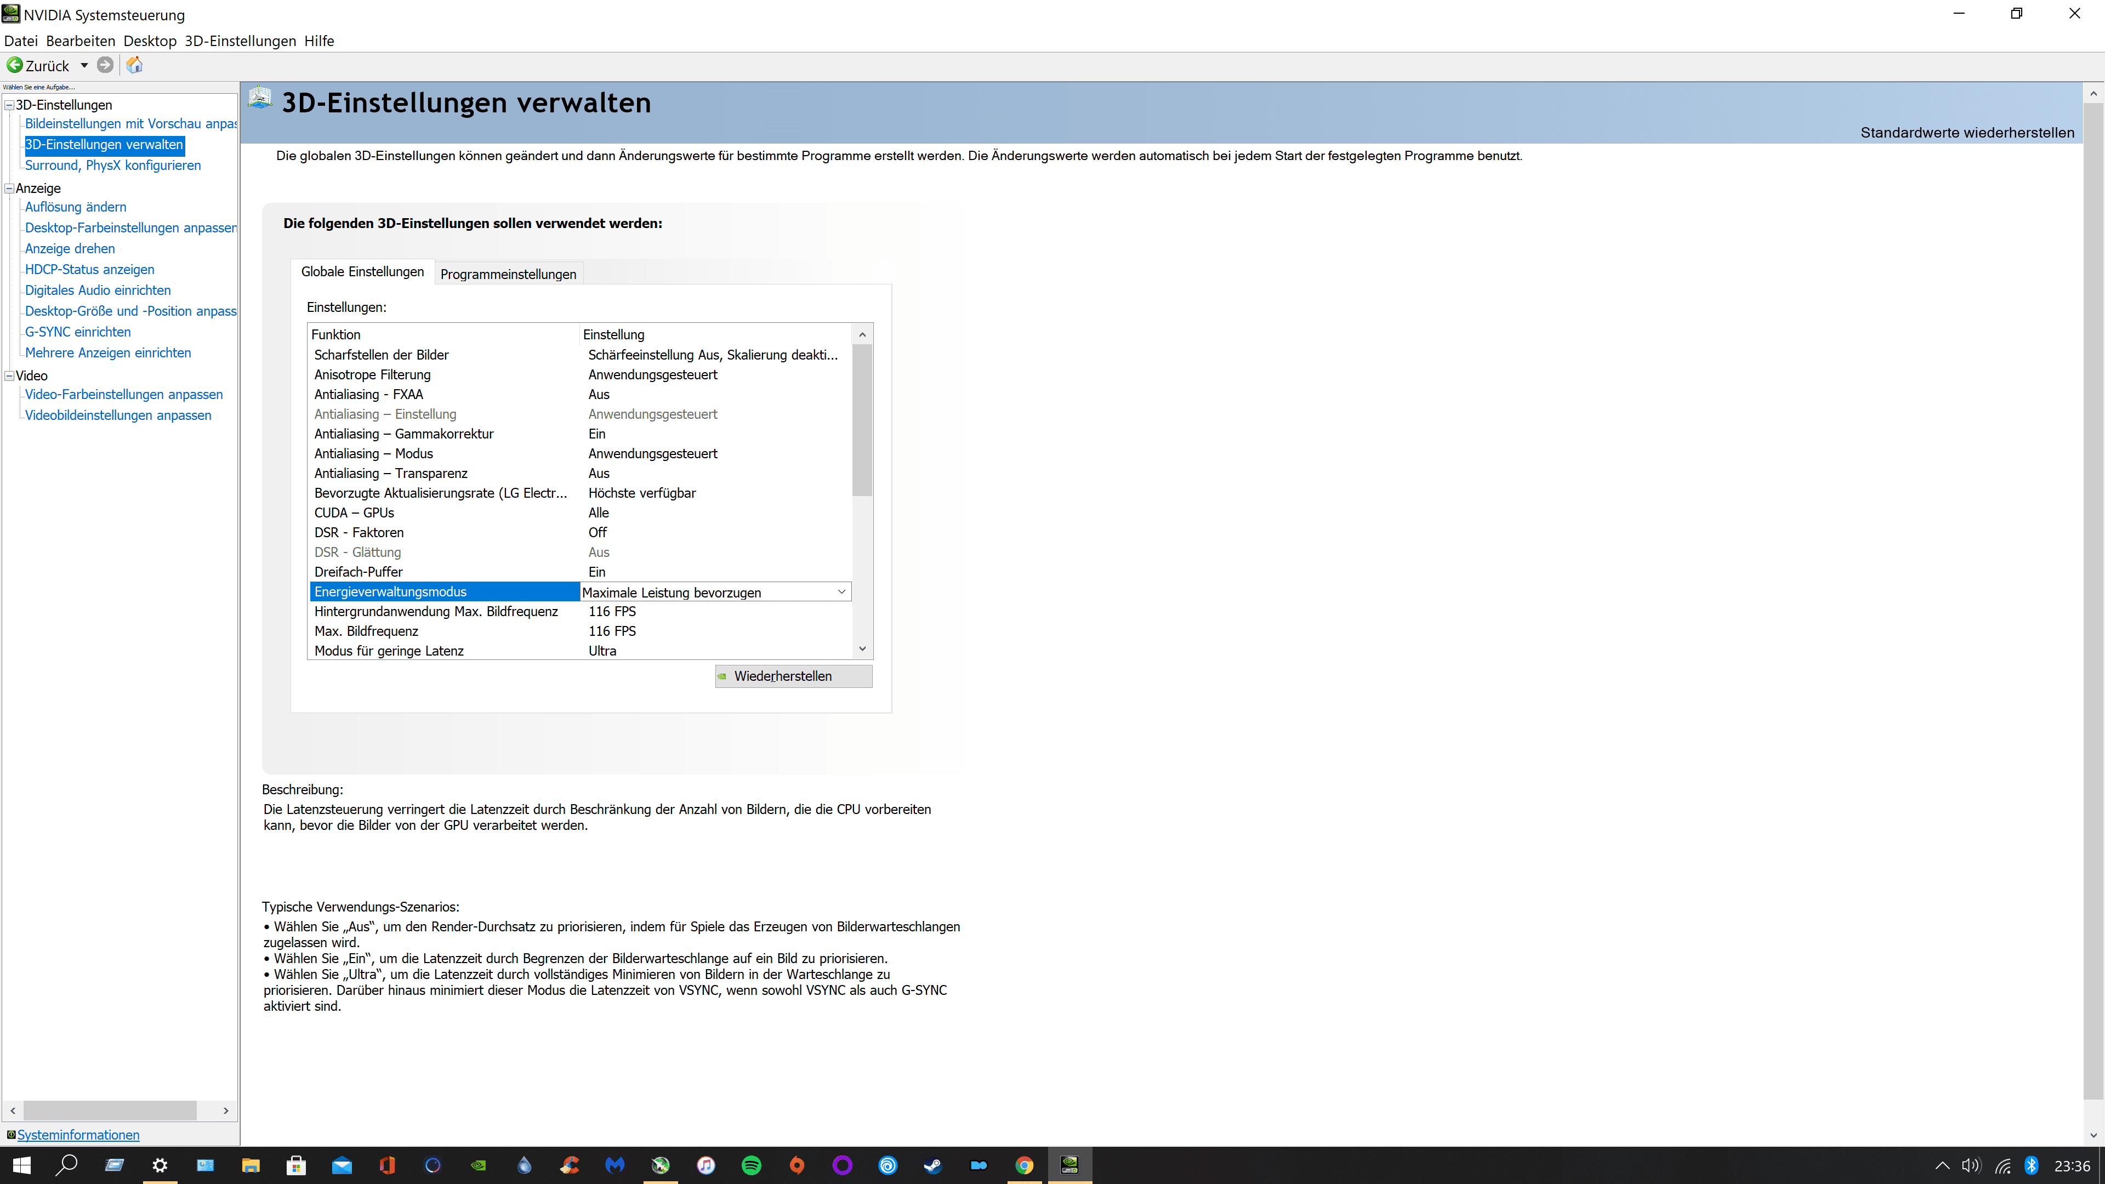Image resolution: width=2105 pixels, height=1184 pixels.
Task: Switch to the Programmeinstellungen tab
Action: tap(508, 274)
